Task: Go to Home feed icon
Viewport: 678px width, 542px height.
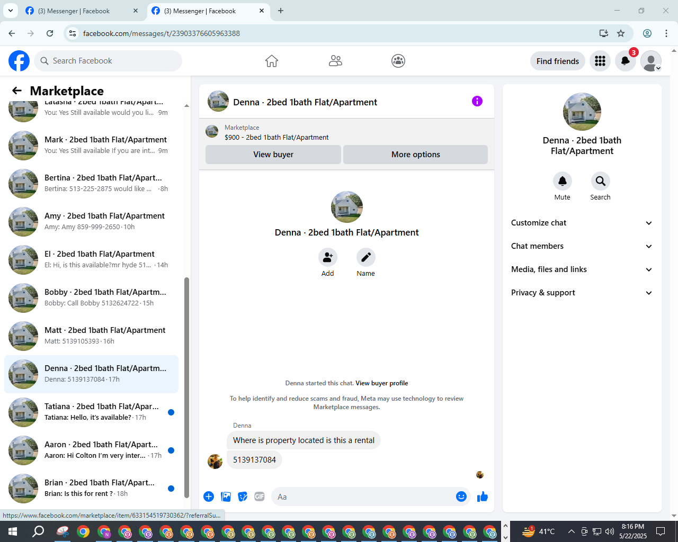Action: click(272, 61)
